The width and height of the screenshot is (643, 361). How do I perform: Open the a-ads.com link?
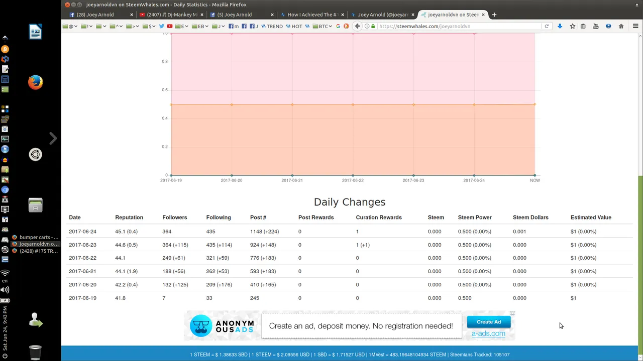pyautogui.click(x=488, y=333)
